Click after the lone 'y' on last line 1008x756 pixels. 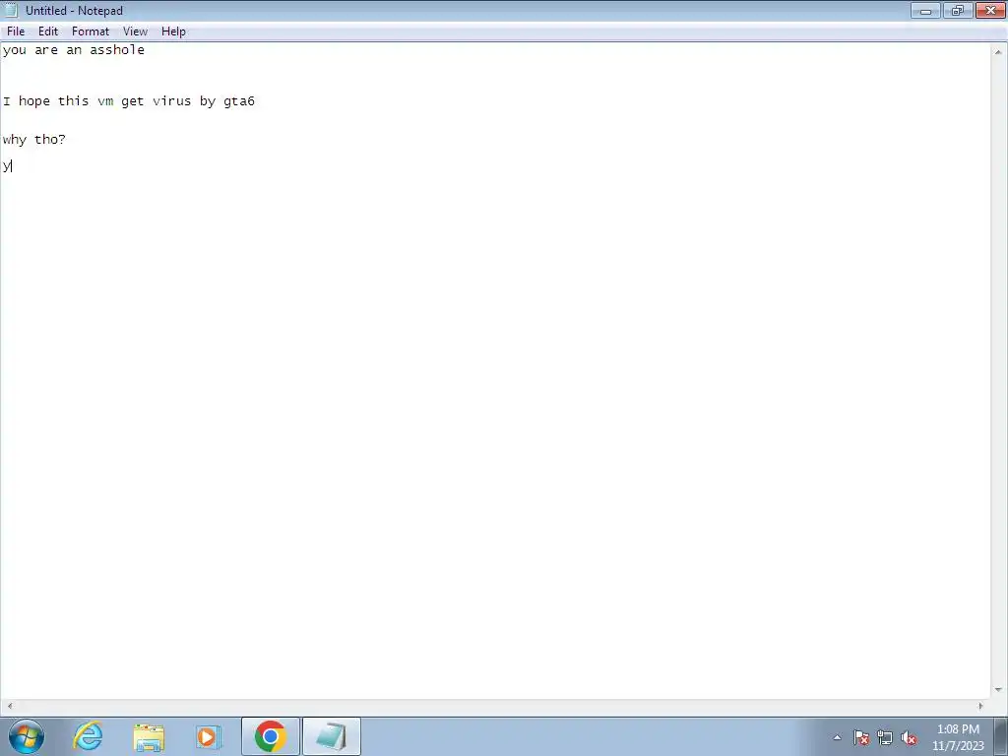pos(12,165)
